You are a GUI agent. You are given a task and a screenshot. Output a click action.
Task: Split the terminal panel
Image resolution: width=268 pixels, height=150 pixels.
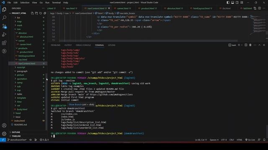pos(246,45)
